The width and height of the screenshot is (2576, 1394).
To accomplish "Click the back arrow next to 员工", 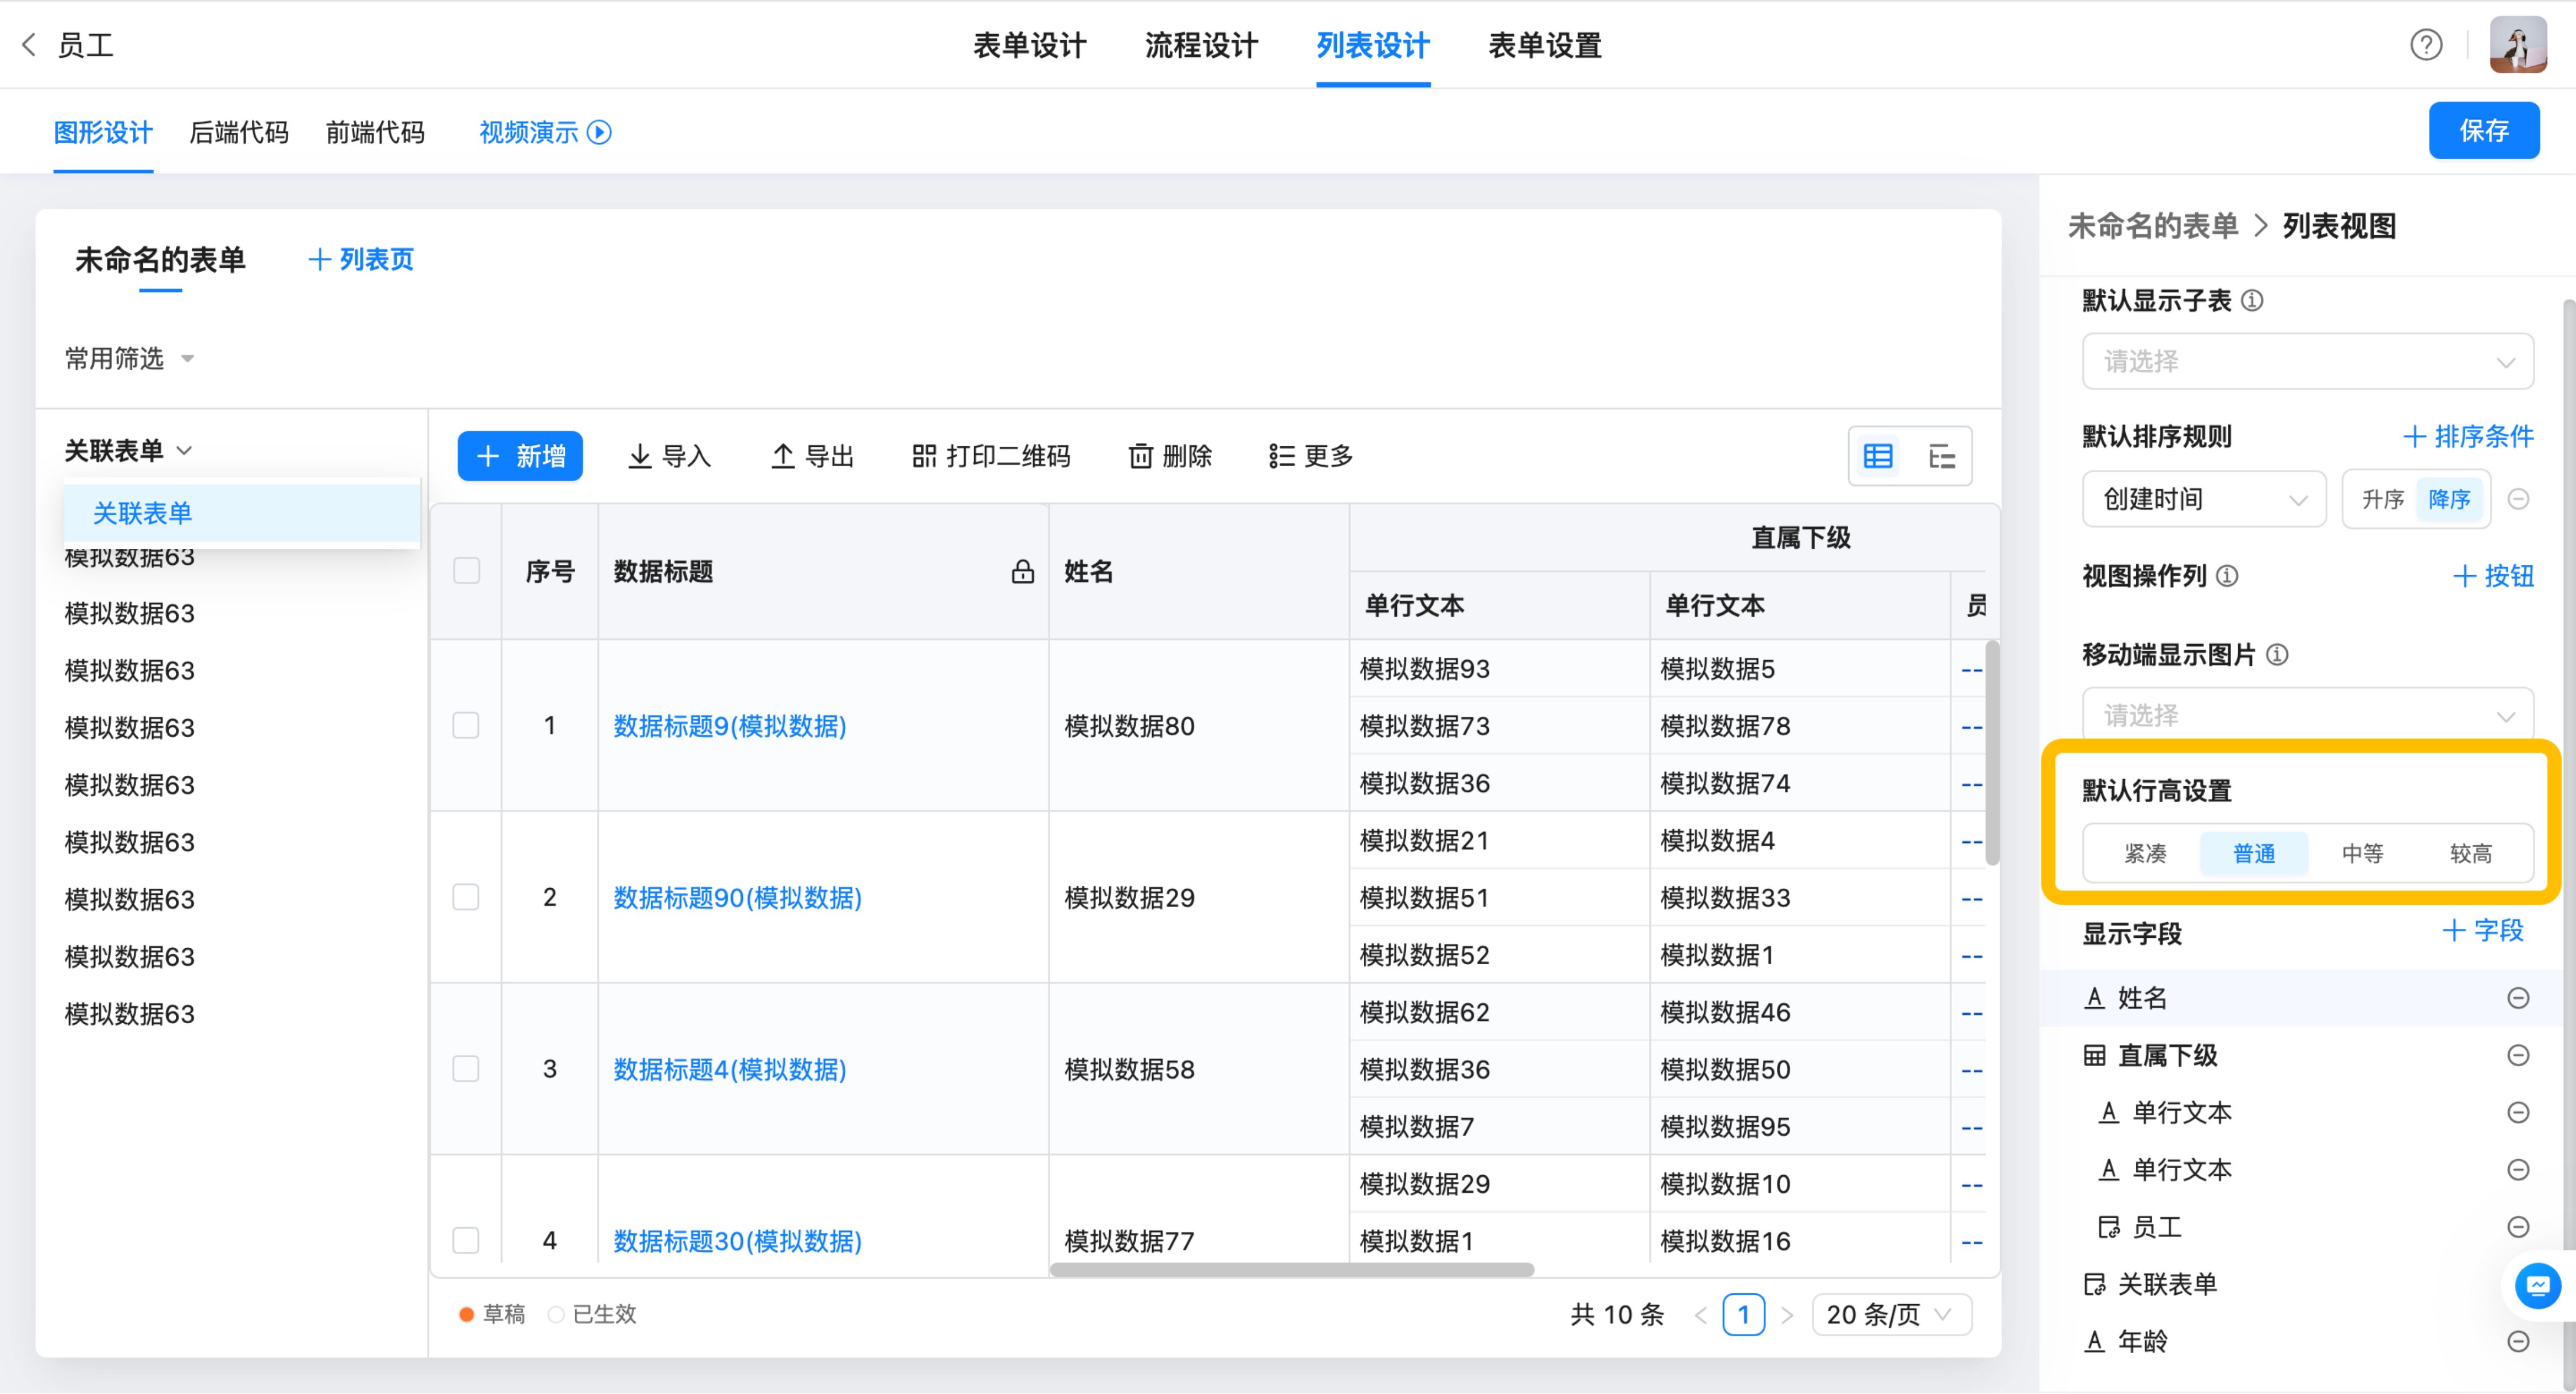I will (x=29, y=45).
